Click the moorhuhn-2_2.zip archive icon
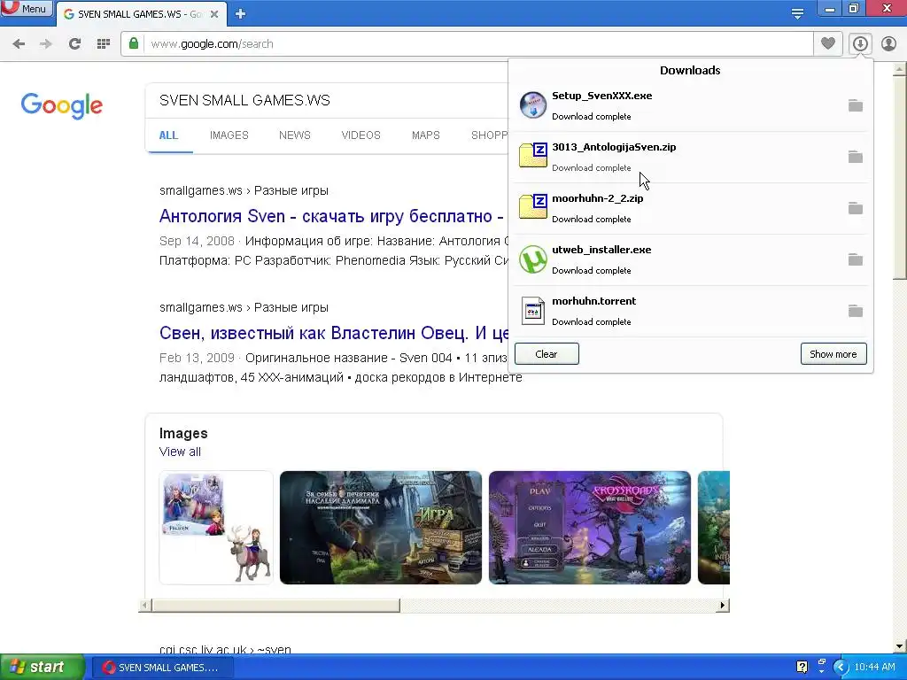907x680 pixels. click(532, 207)
